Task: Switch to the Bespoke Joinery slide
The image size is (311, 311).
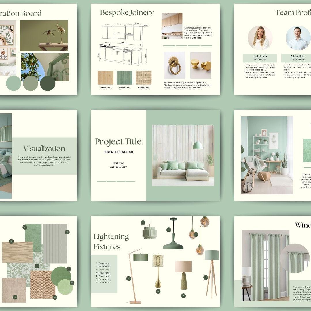Action: click(x=127, y=12)
